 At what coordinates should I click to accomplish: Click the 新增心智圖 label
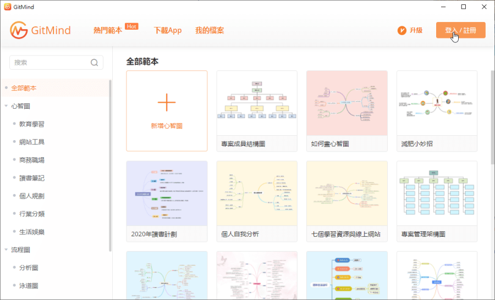[167, 126]
